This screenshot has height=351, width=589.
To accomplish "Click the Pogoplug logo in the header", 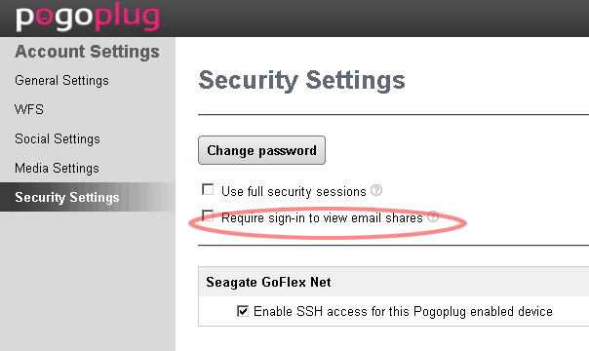I will (x=89, y=18).
